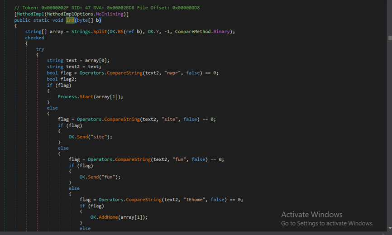Click the Start method after Process
The image size is (392, 235).
pyautogui.click(x=86, y=97)
